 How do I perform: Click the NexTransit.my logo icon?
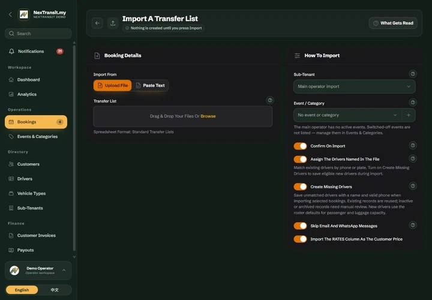click(x=23, y=14)
